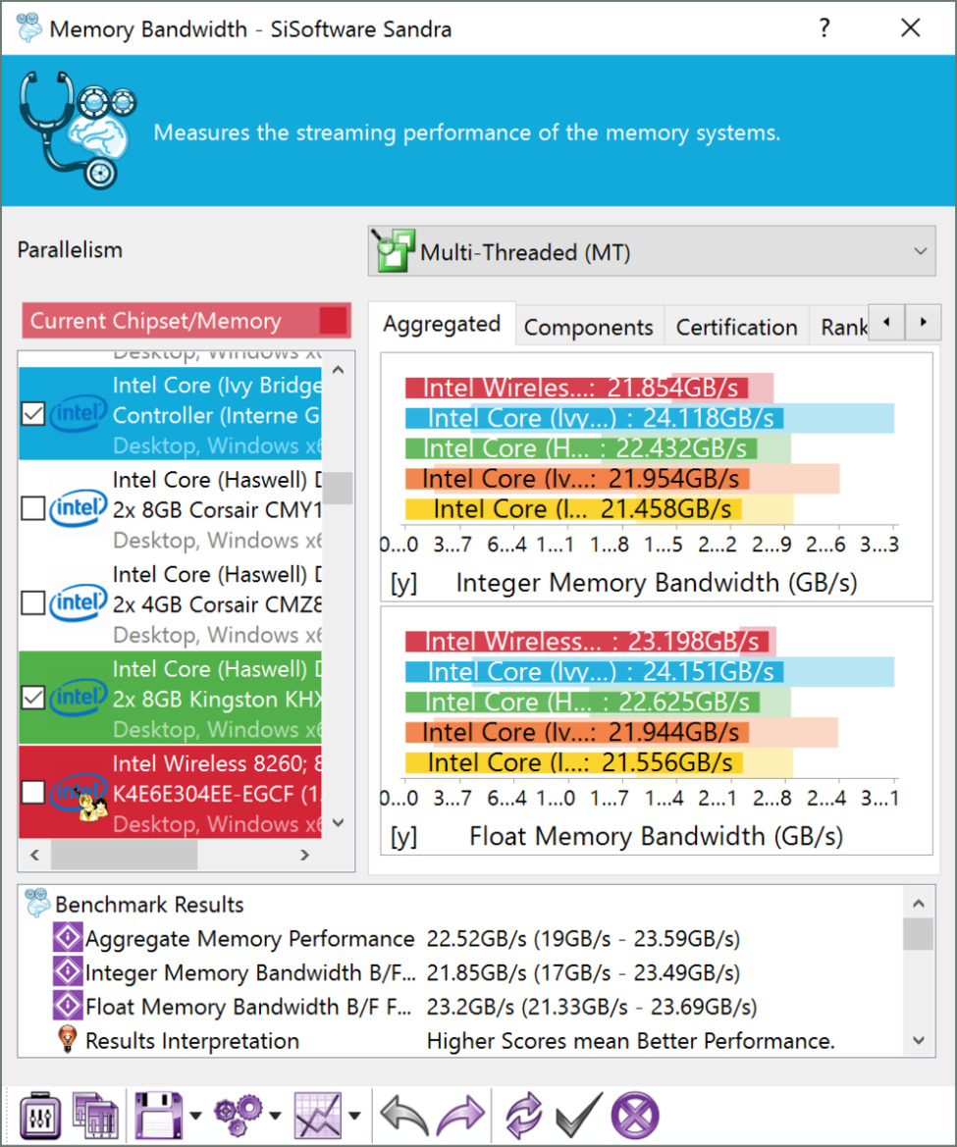Click Intel logo beside 2x 8GB Corsair entry

78,509
